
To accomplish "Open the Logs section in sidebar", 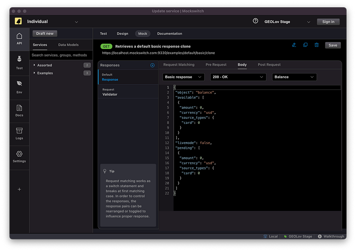I will click(x=19, y=133).
